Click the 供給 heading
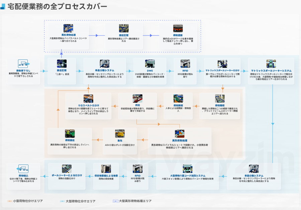301x210 pixels. point(137,105)
